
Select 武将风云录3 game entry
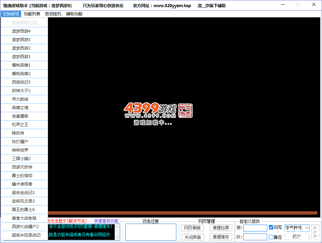tap(25, 201)
